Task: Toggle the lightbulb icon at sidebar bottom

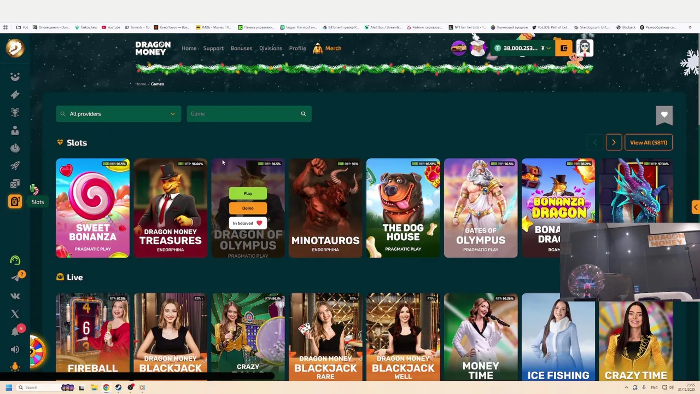Action: pyautogui.click(x=15, y=367)
